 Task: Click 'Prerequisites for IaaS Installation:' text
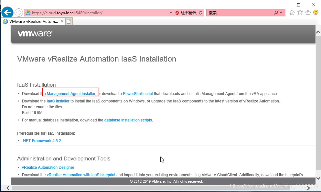pos(46,133)
